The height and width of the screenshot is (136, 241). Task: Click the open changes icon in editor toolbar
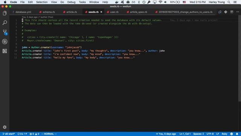pos(220,12)
